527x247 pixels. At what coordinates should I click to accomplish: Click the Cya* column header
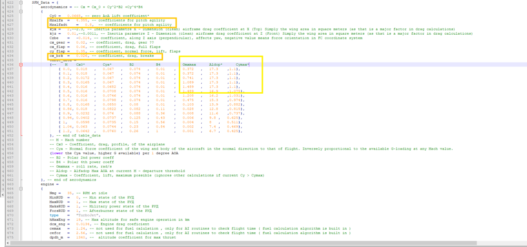click(107, 65)
